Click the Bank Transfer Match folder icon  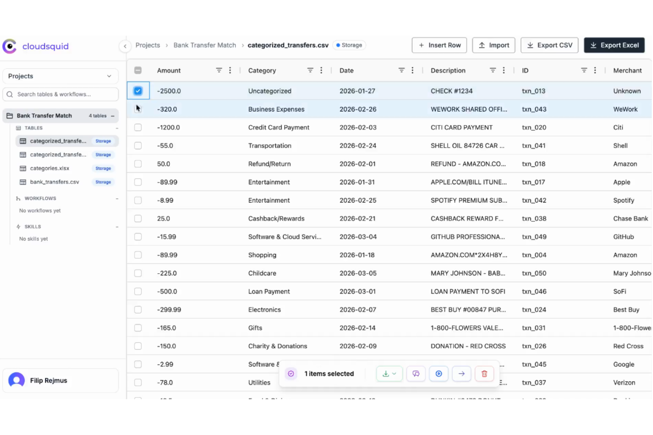[10, 116]
